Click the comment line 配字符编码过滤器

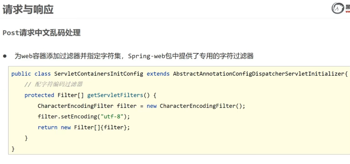pyautogui.click(x=54, y=85)
